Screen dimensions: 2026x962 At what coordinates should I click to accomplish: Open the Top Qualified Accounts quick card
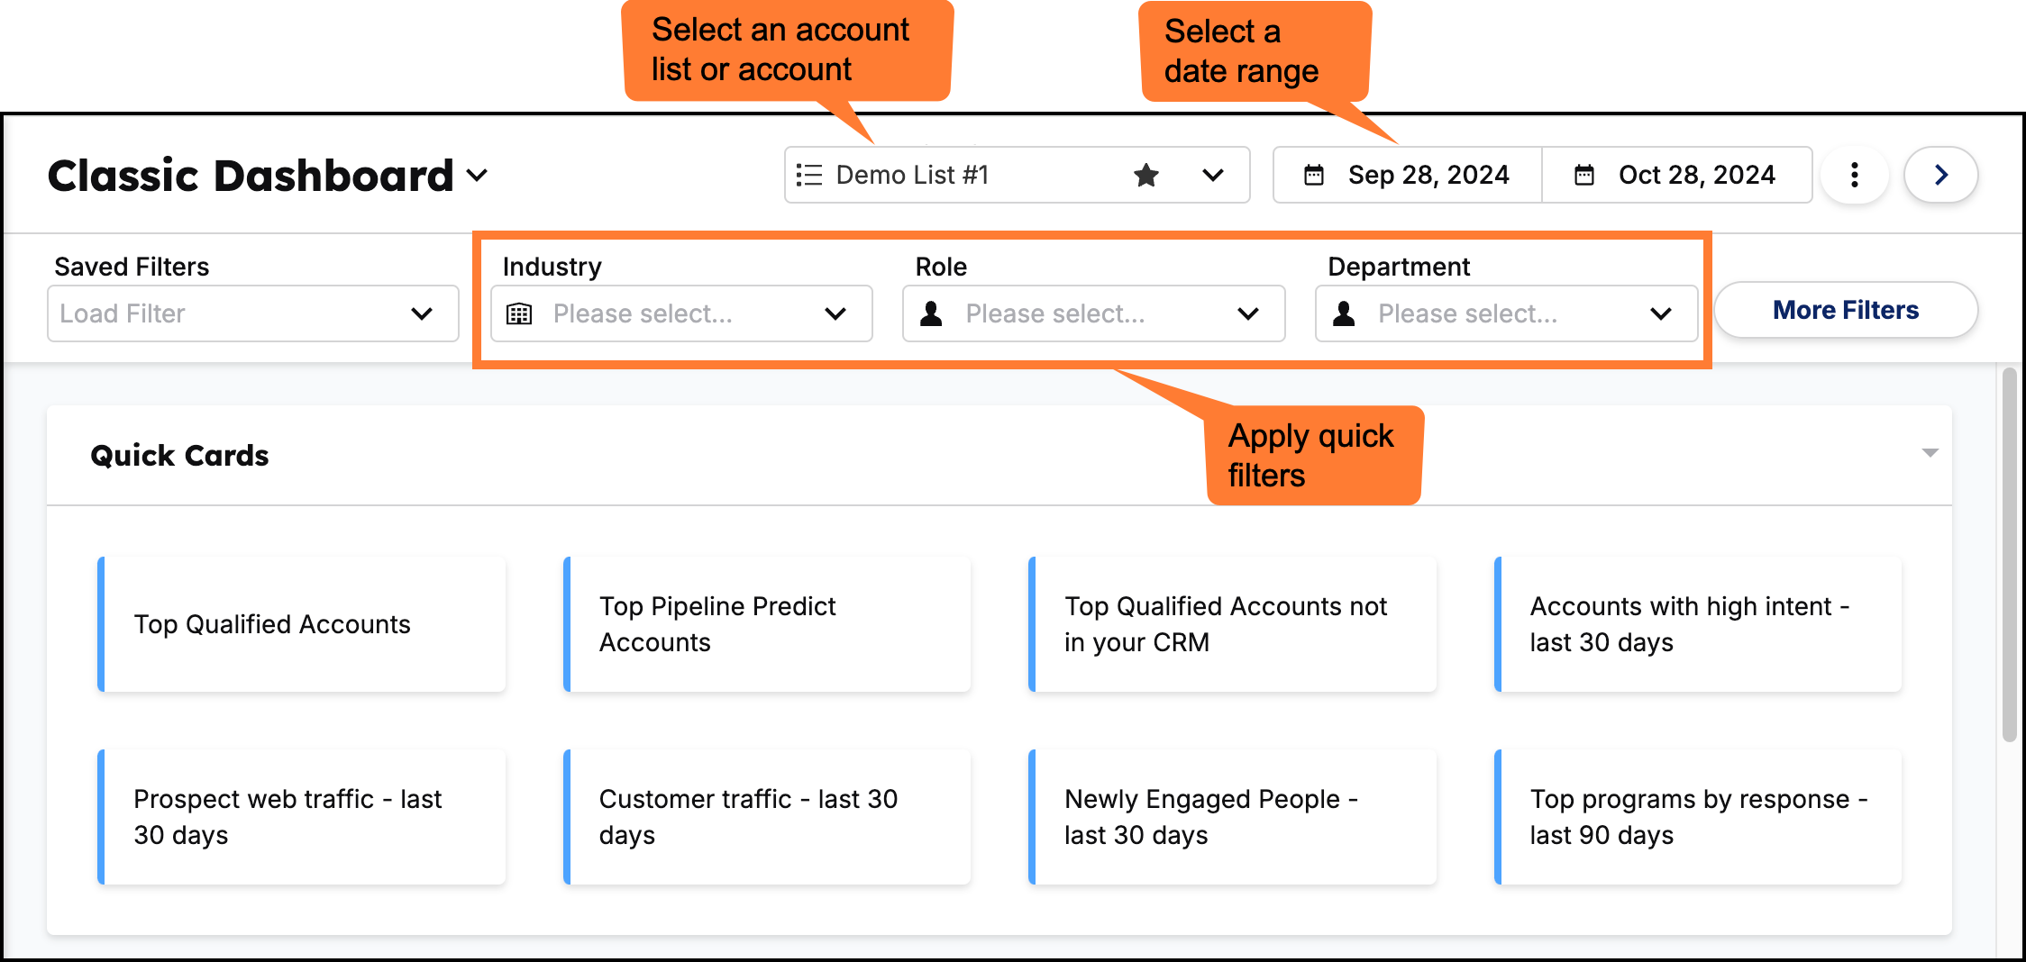click(x=302, y=624)
